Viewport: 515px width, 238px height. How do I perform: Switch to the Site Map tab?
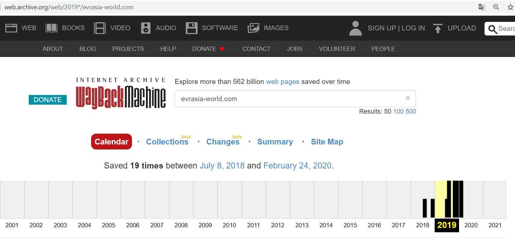click(327, 142)
